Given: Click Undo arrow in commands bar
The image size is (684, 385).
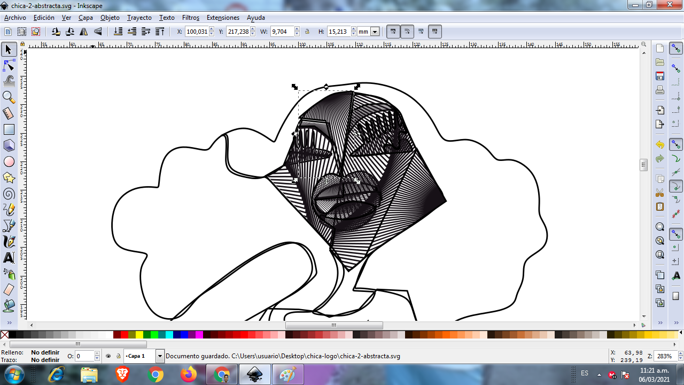Looking at the screenshot, I should tap(660, 145).
